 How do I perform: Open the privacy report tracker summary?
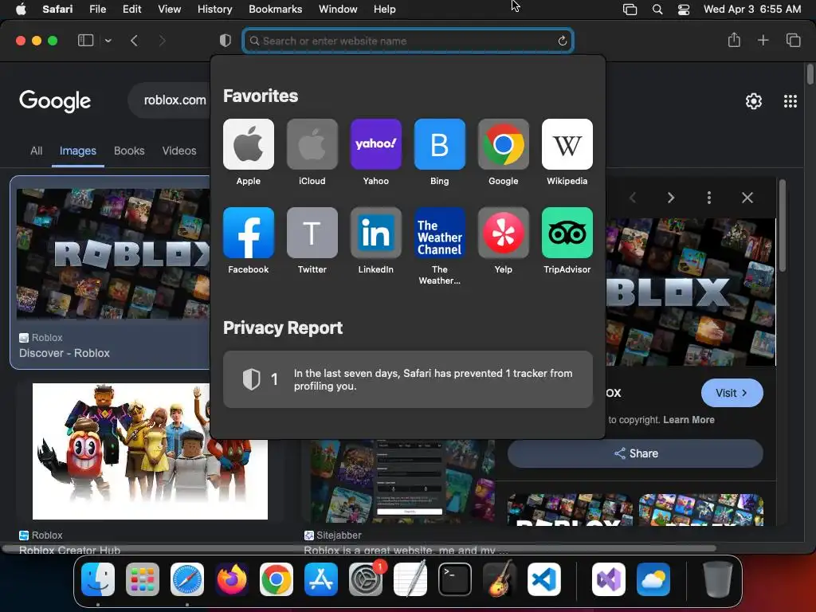pos(407,379)
